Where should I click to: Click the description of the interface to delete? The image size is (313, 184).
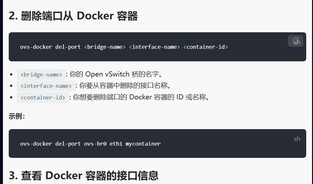[x=125, y=86]
